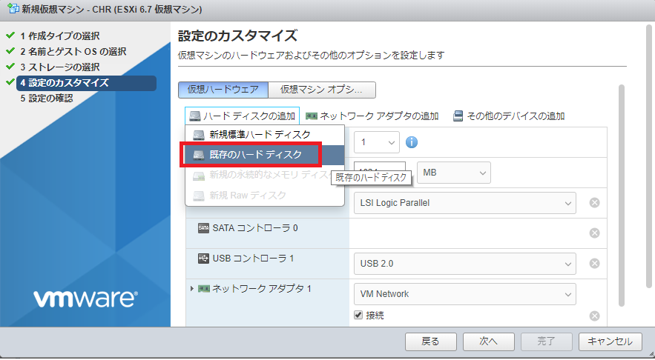
Task: Click the 新規 Raw ディスク disk icon
Action: pyautogui.click(x=199, y=196)
